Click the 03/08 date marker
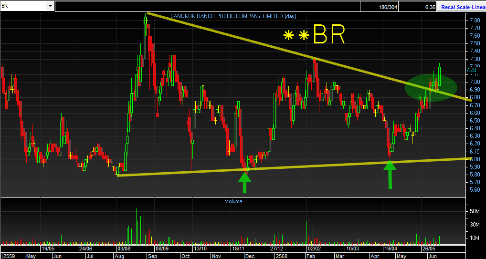This screenshot has height=259, width=486. pos(123,249)
